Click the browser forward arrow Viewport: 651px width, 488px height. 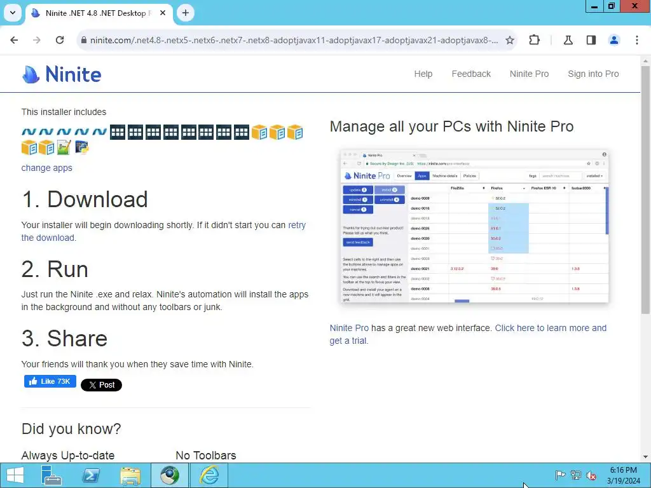[36, 40]
